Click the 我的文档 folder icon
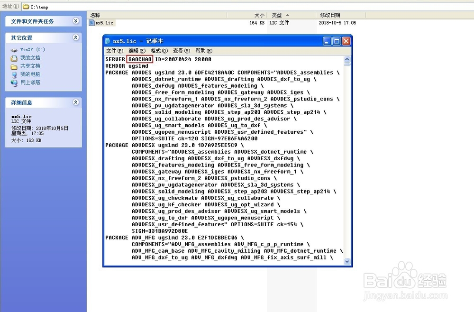 14,58
